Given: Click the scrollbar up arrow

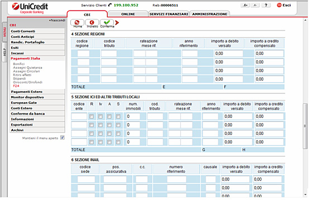Looking at the screenshot, I should coord(305,20).
